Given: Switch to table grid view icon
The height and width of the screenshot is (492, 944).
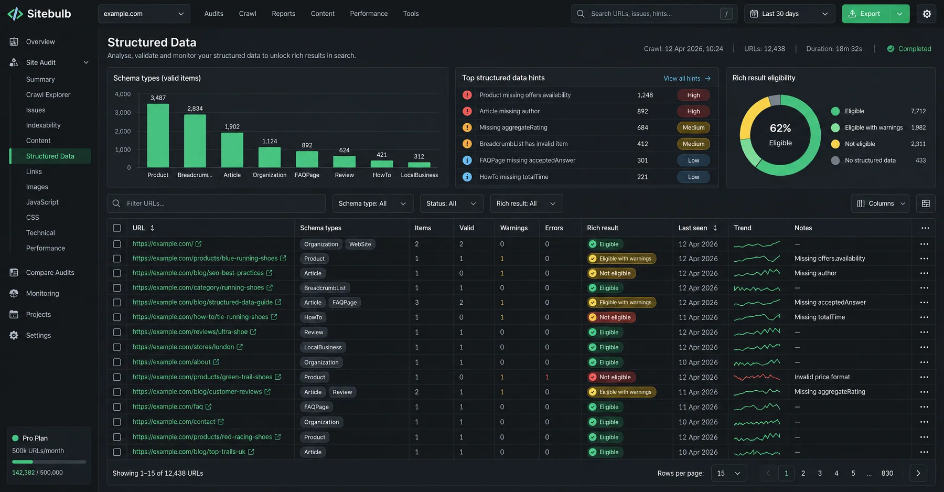Looking at the screenshot, I should [926, 204].
